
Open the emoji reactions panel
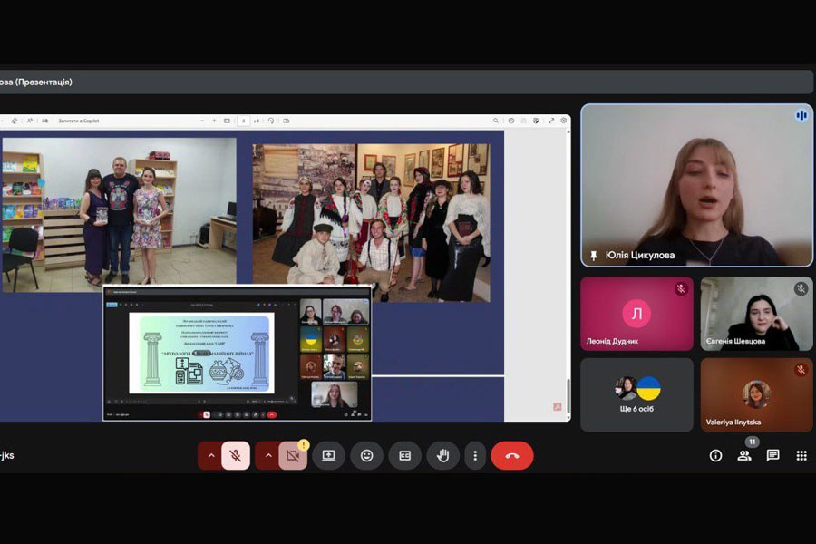(366, 455)
